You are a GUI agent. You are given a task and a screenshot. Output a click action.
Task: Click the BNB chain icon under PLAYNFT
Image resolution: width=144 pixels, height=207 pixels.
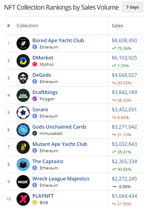[x=35, y=202]
